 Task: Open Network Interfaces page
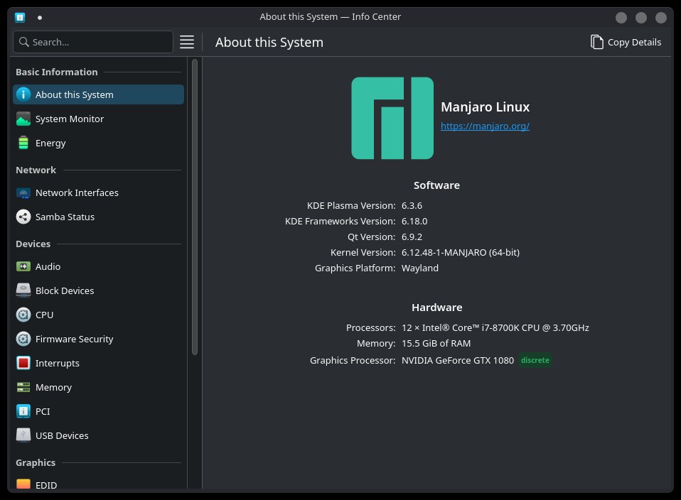pyautogui.click(x=98, y=192)
